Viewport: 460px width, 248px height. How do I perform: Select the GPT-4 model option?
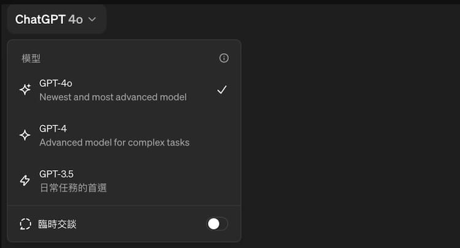(x=124, y=135)
